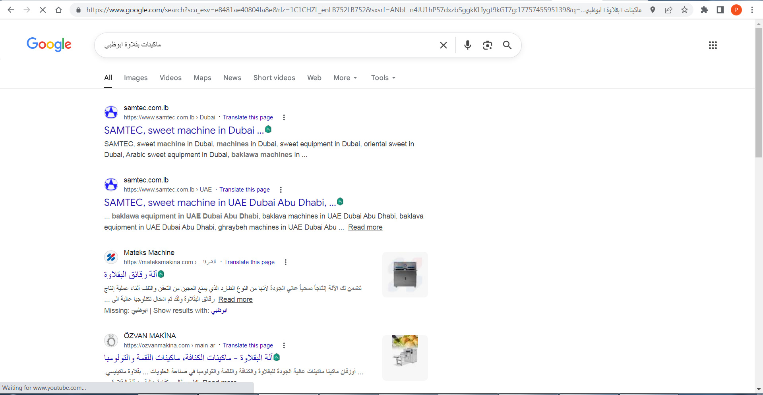Open the options menu of the samtec Dubai result
763x395 pixels.
click(x=284, y=117)
